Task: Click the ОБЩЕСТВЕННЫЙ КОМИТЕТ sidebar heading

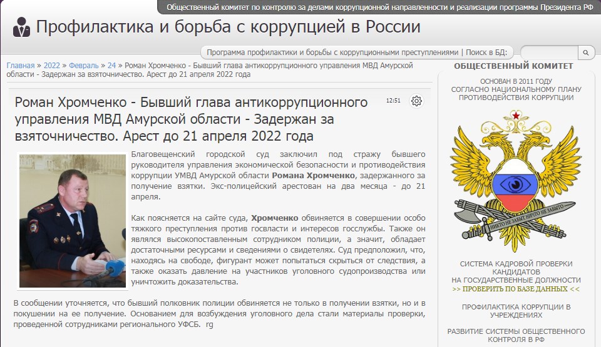Action: [x=513, y=66]
